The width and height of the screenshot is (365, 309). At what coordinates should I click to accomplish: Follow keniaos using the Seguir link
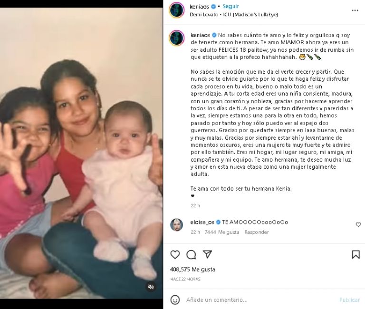tap(231, 6)
